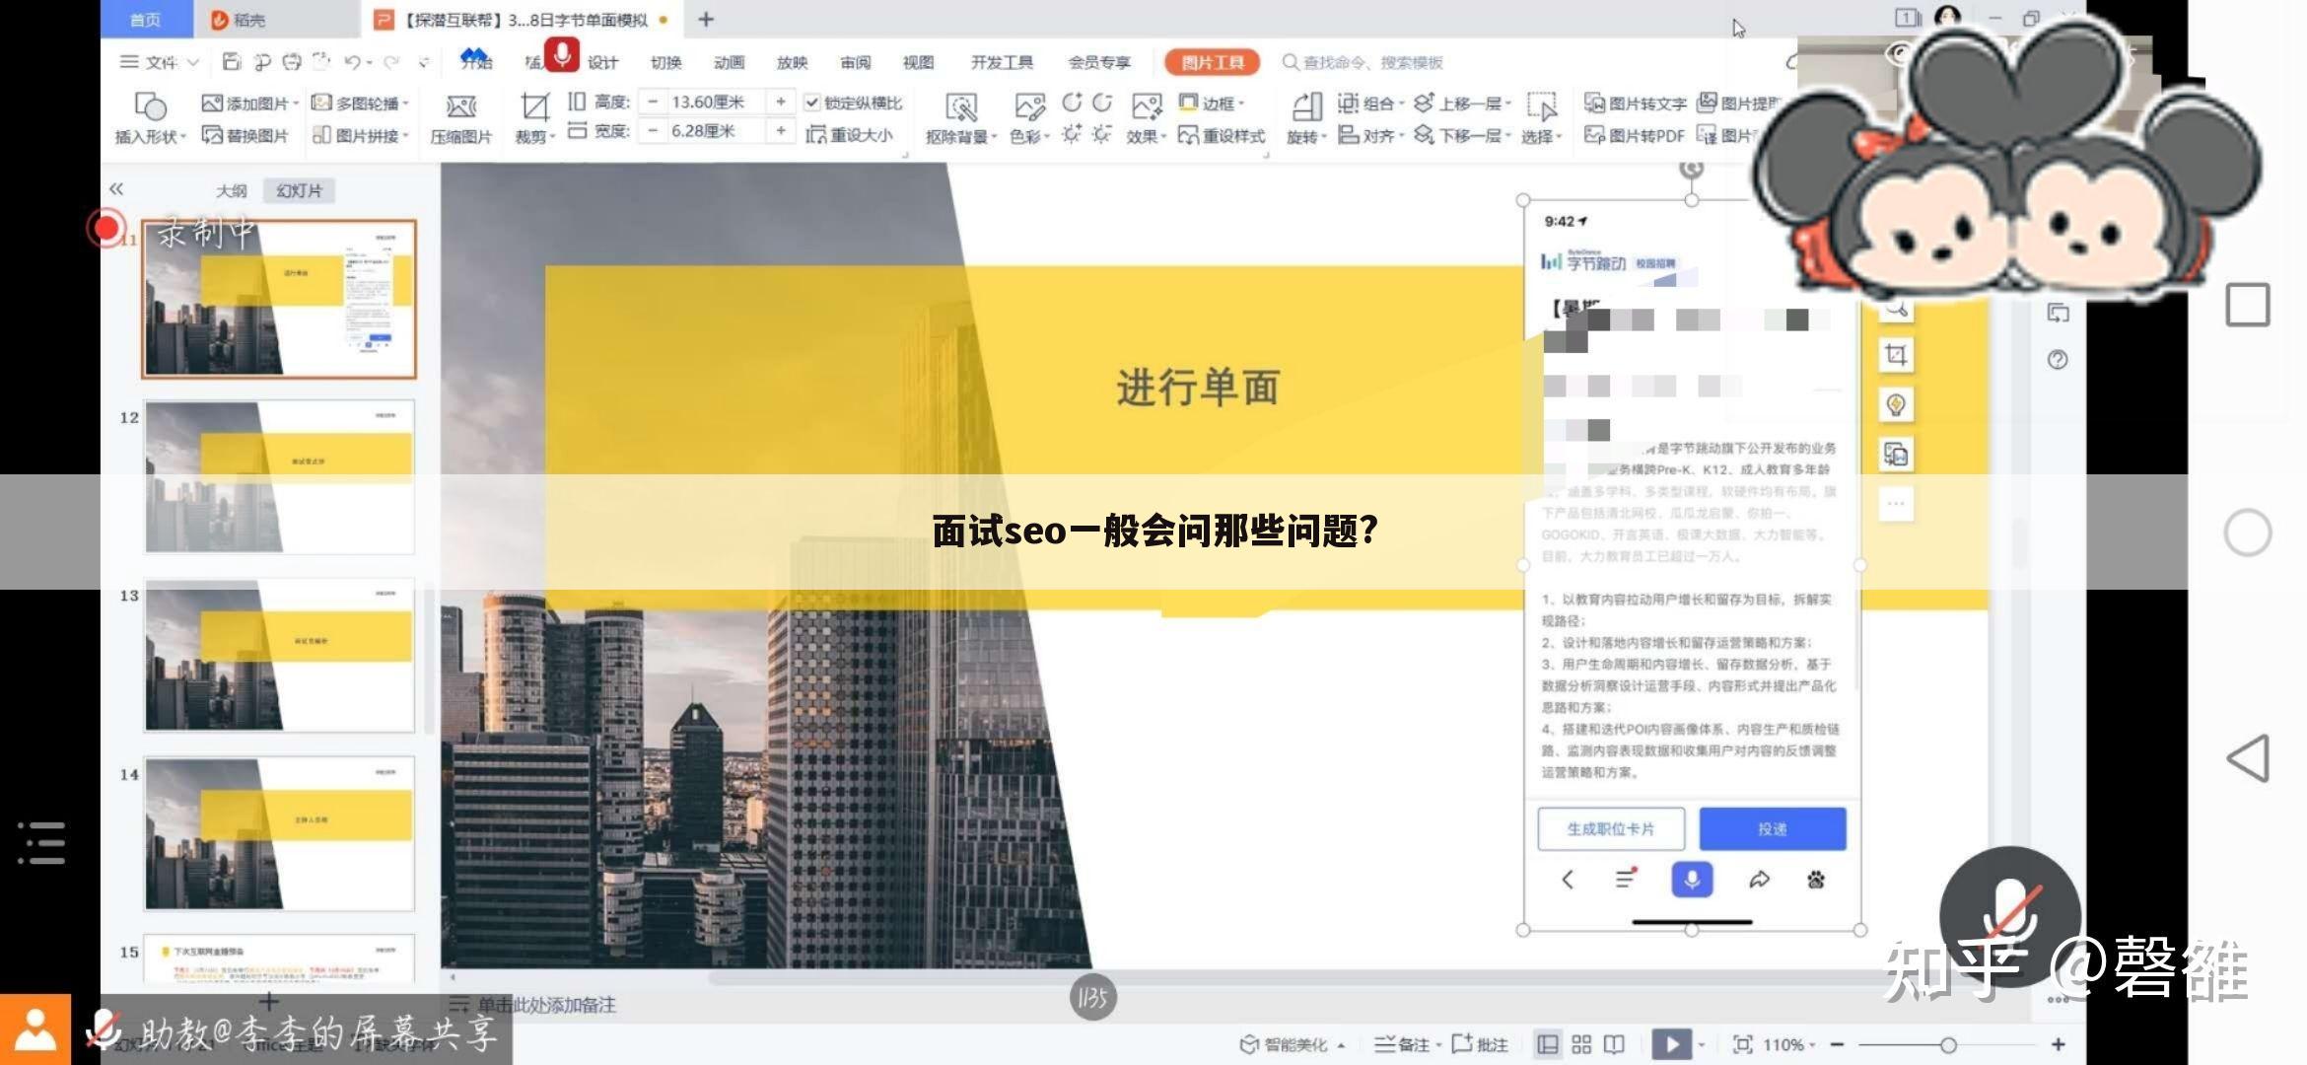Open the Transitions (切换) ribbon tab
The height and width of the screenshot is (1065, 2307).
[665, 62]
